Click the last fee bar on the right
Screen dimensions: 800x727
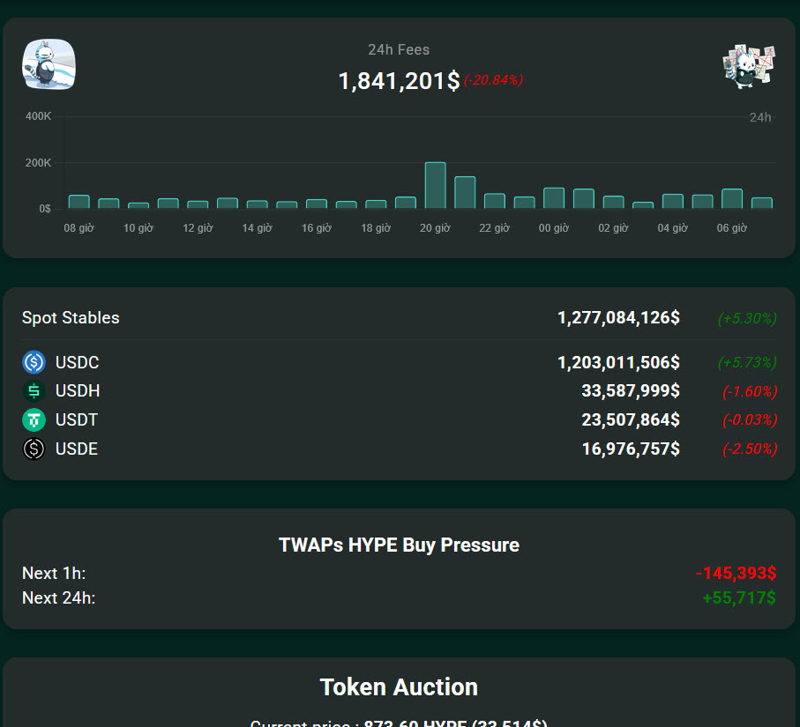[761, 203]
